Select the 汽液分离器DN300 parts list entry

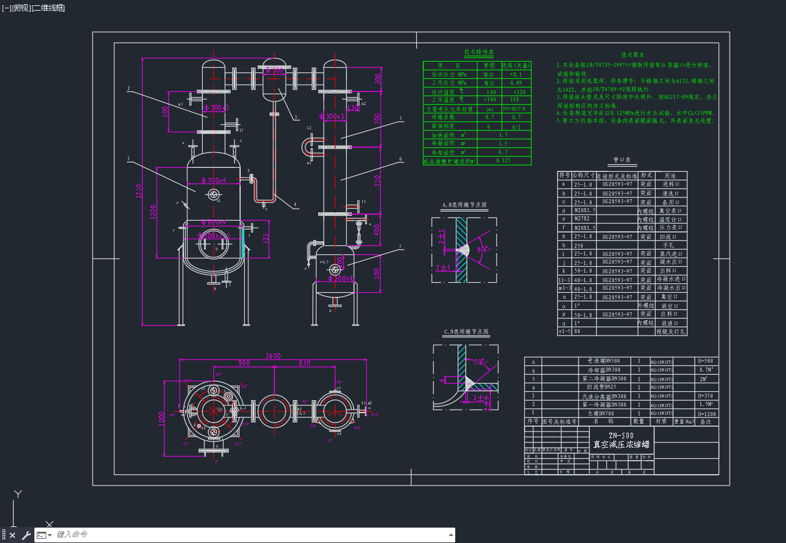click(604, 396)
